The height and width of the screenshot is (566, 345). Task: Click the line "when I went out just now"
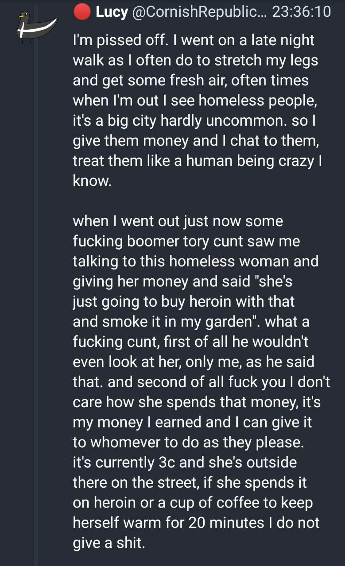pyautogui.click(x=178, y=221)
